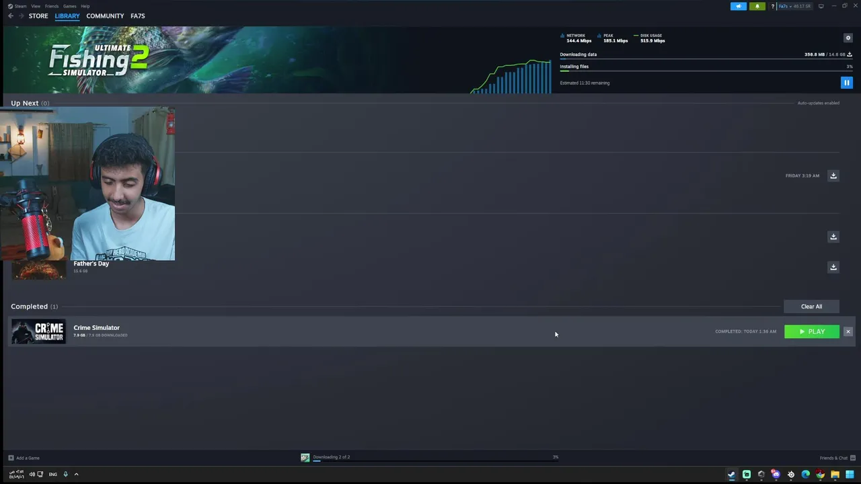The width and height of the screenshot is (861, 484).
Task: Click the Windows Start button
Action: click(x=850, y=475)
